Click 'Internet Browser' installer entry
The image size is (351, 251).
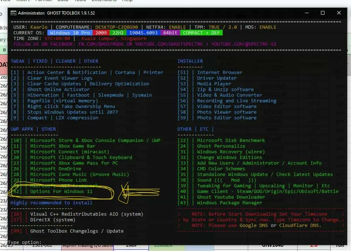click(220, 72)
